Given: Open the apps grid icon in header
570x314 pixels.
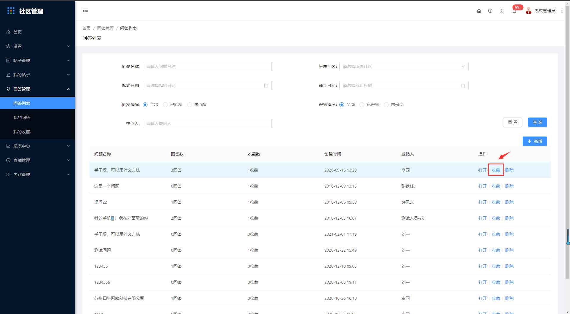Looking at the screenshot, I should click(501, 11).
